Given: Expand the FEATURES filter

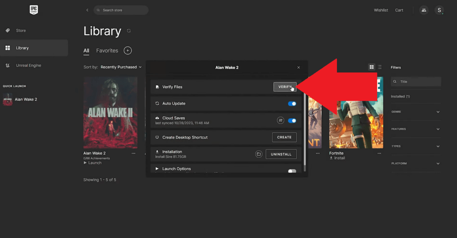Looking at the screenshot, I should click(x=415, y=129).
